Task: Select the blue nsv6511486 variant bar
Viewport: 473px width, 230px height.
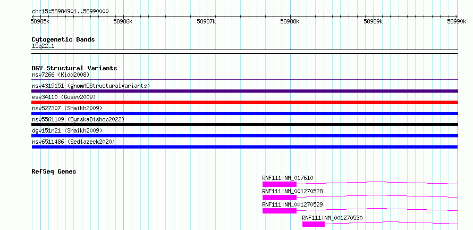Action: (244, 147)
